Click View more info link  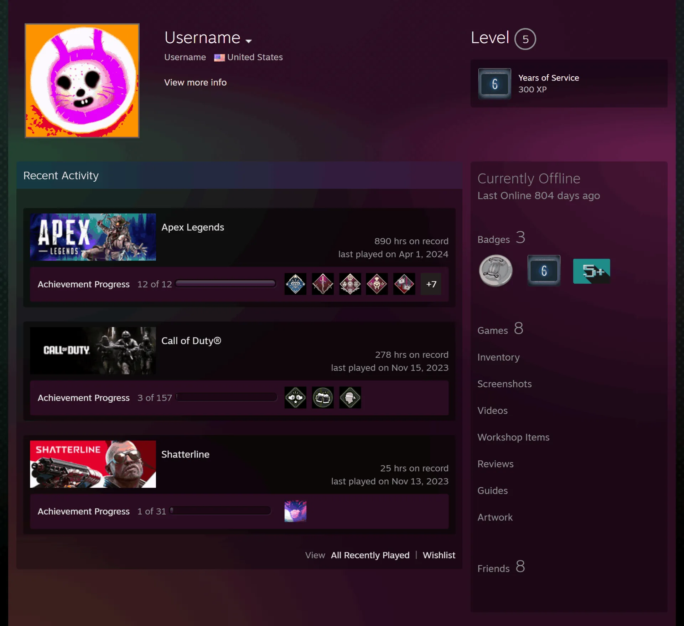tap(195, 82)
